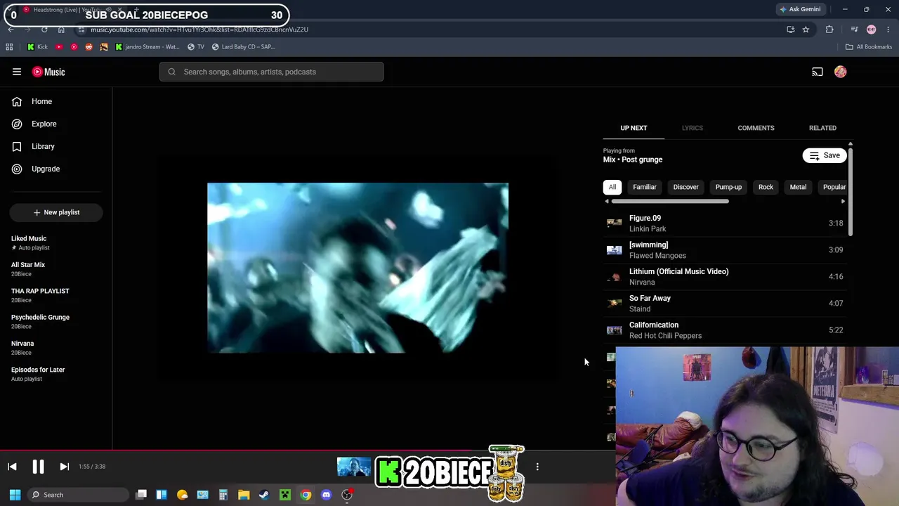
Task: Select the All filter chip
Action: pyautogui.click(x=612, y=187)
